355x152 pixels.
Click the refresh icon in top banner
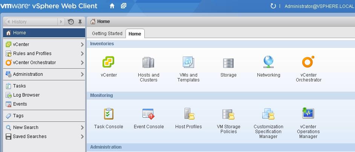click(x=273, y=6)
